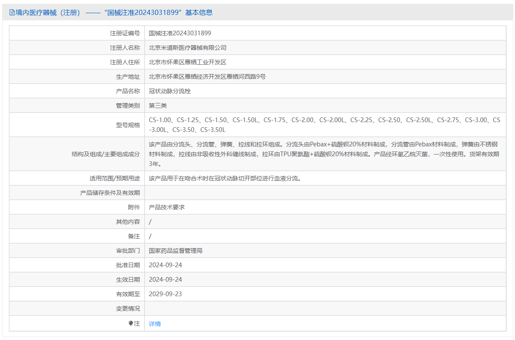The height and width of the screenshot is (340, 515).
Task: Select registrant name 北京米道斯医疗器械有限公司
Action: 187,48
